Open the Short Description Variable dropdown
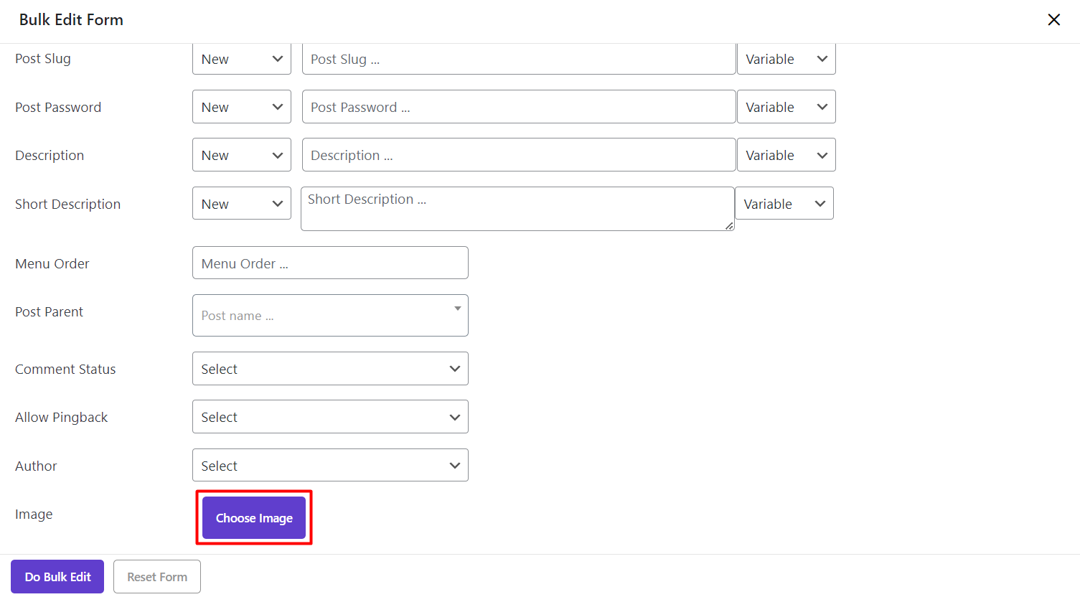Image resolution: width=1080 pixels, height=597 pixels. [x=784, y=204]
